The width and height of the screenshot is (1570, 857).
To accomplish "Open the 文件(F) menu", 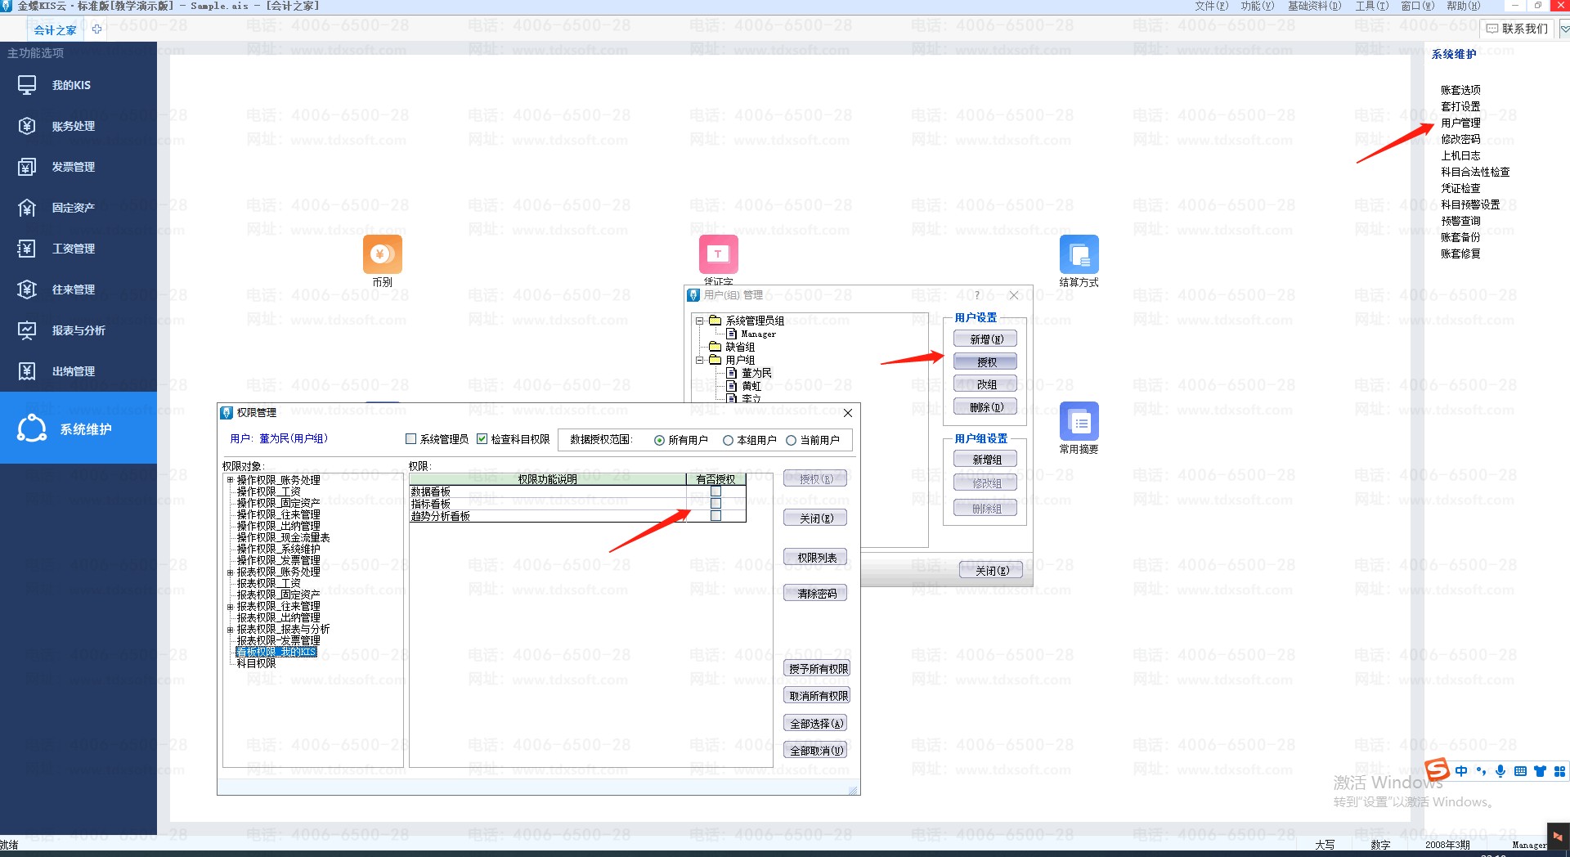I will [1211, 6].
